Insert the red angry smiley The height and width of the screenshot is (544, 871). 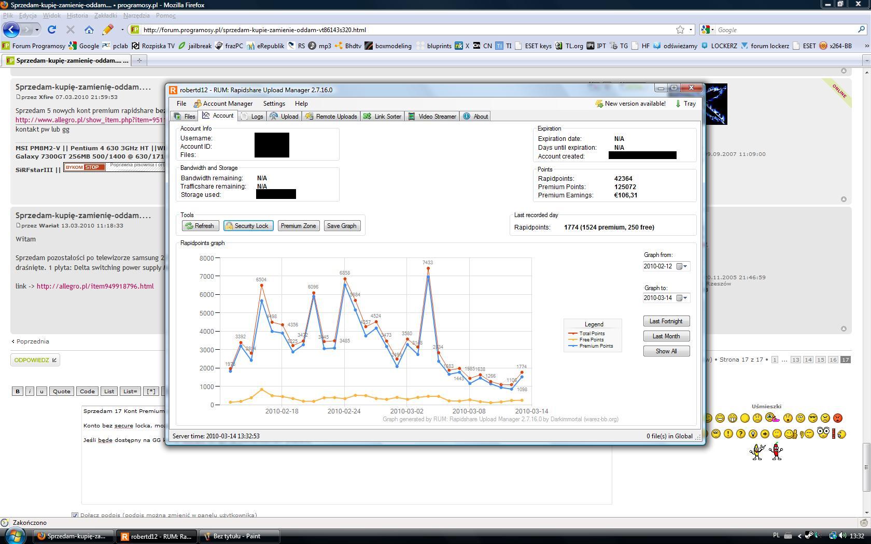point(837,418)
